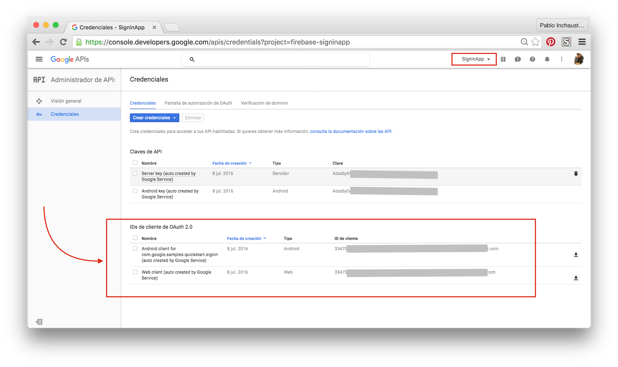Open Web client (auto created by Google Service)
The height and width of the screenshot is (367, 618).
(176, 275)
